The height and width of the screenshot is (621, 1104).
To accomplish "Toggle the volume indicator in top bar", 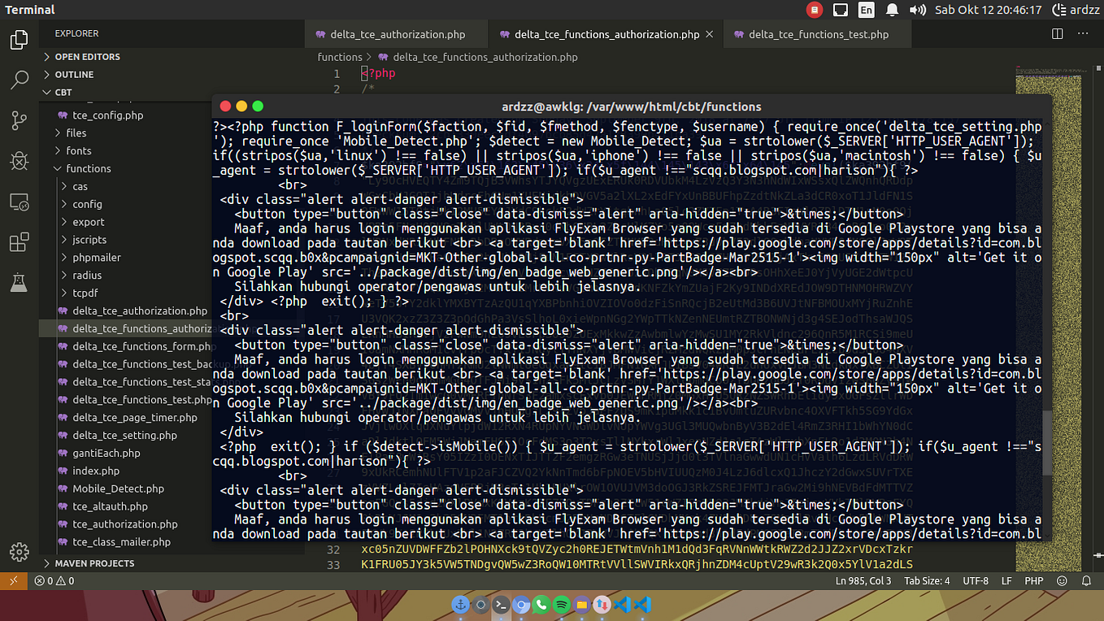I will 919,10.
